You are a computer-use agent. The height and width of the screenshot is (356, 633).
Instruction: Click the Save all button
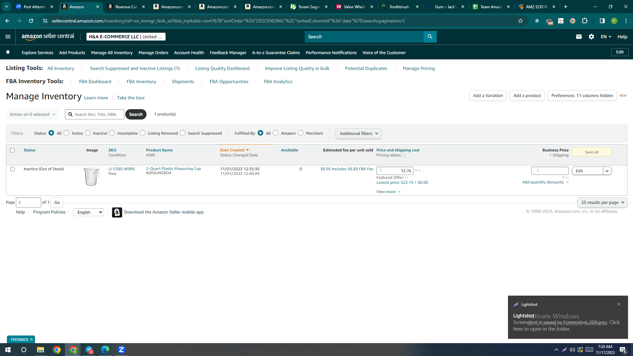(592, 152)
